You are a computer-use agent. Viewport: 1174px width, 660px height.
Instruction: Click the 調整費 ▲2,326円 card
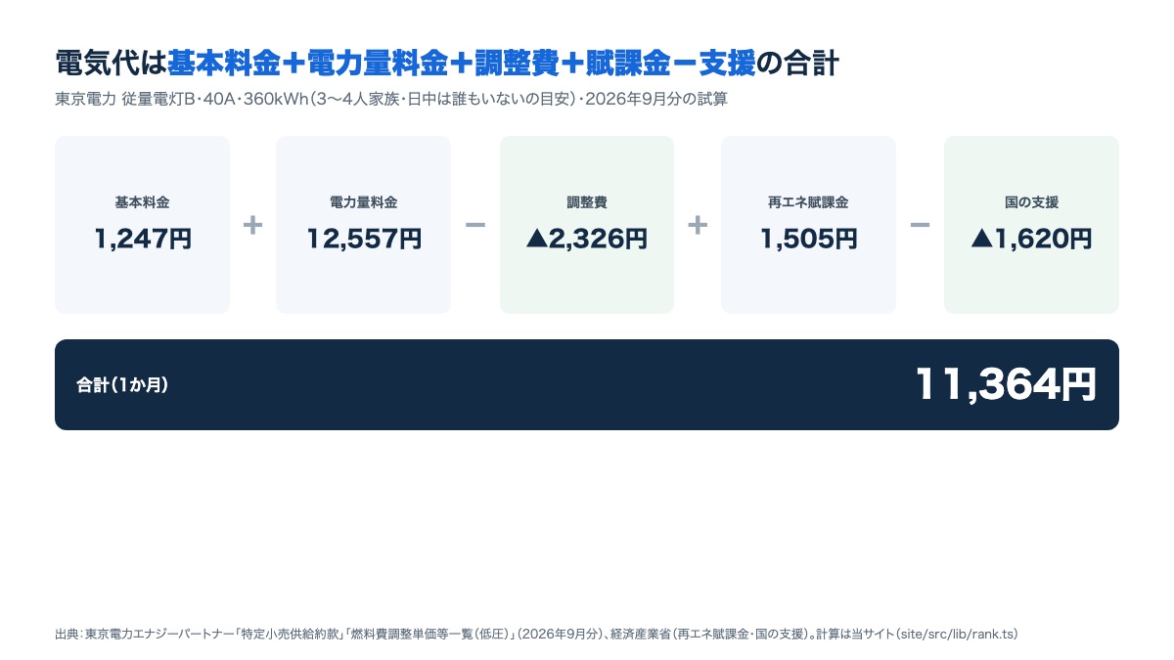(x=587, y=225)
